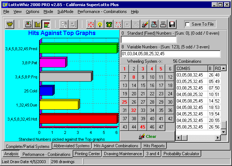Click the blue Cold bar in graph

click(46, 91)
